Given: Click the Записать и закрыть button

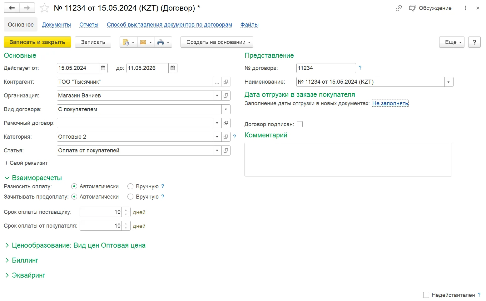Looking at the screenshot, I should click(37, 42).
